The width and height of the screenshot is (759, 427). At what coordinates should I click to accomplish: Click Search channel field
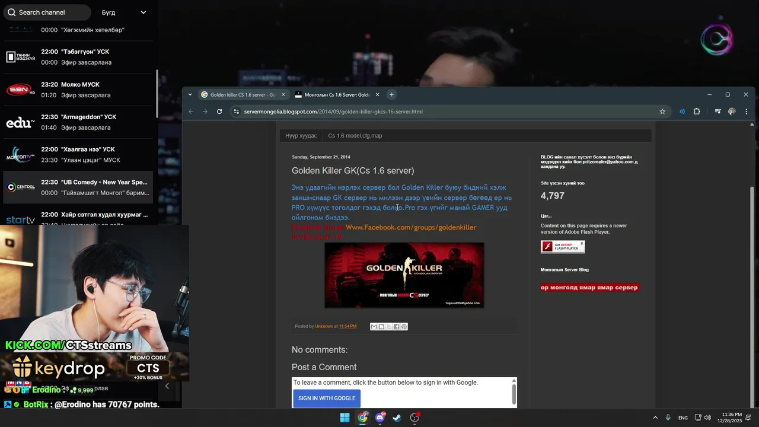click(48, 12)
